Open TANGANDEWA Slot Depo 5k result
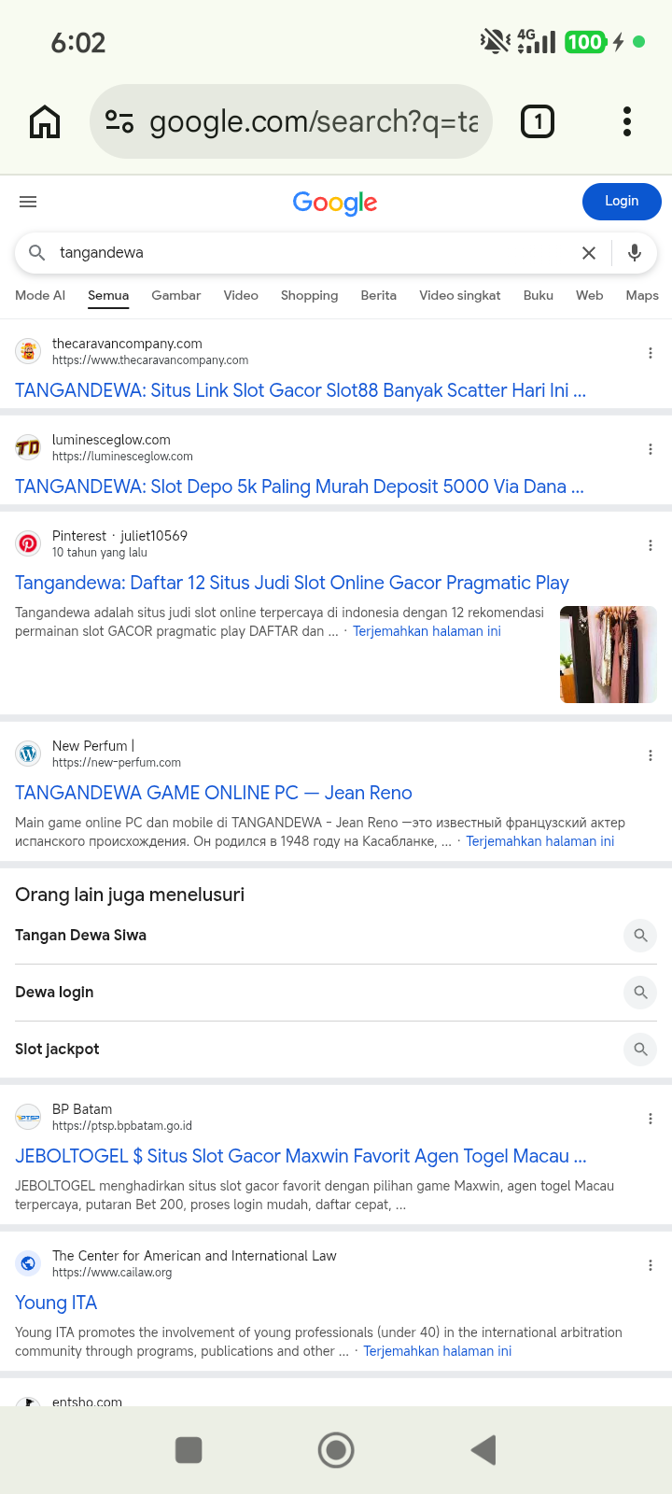The height and width of the screenshot is (1494, 672). pyautogui.click(x=300, y=486)
